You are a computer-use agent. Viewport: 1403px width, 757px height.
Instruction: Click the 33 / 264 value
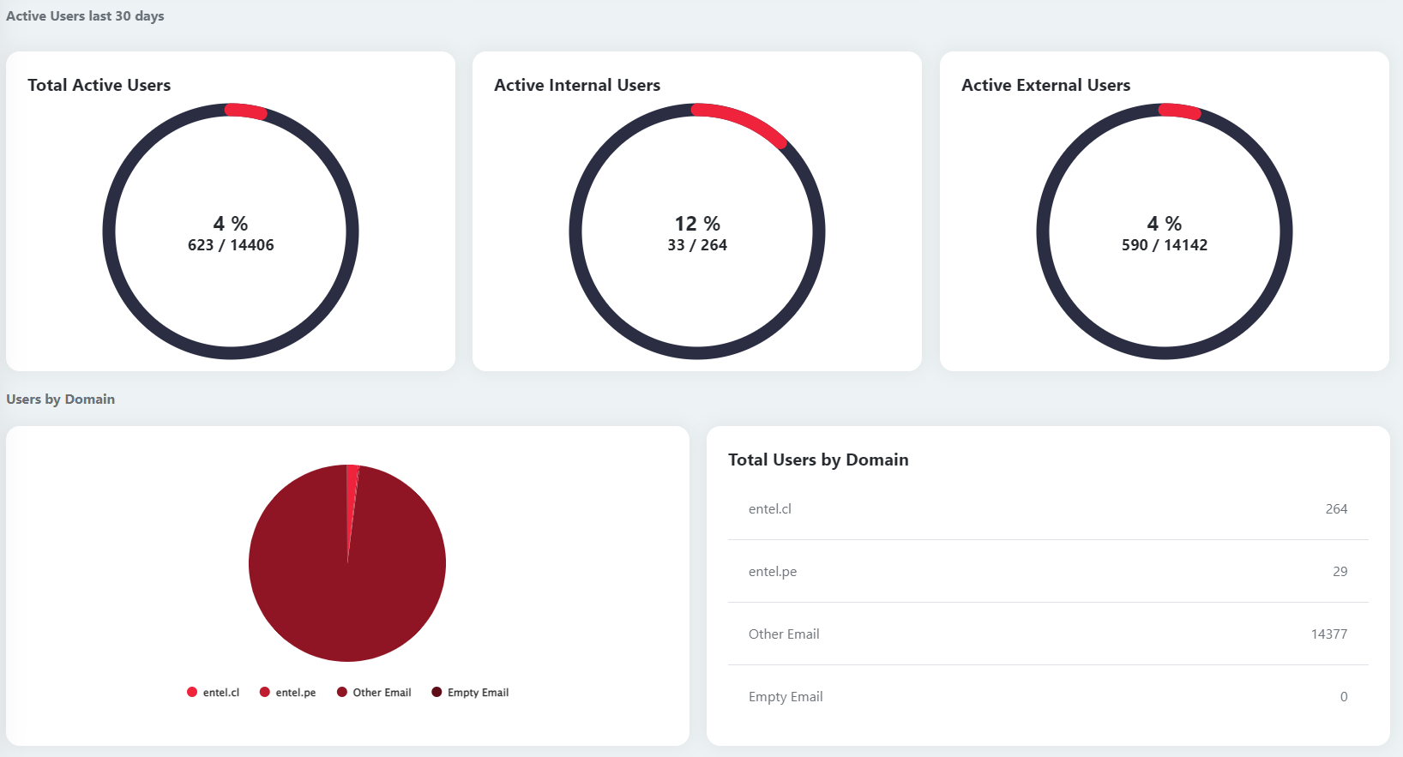pos(697,245)
